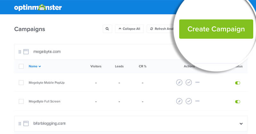Click the Visitors column header
The height and width of the screenshot is (134, 256).
pos(96,66)
